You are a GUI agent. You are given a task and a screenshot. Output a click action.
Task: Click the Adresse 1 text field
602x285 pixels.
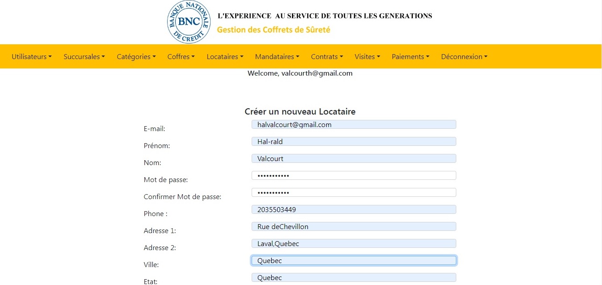click(354, 227)
